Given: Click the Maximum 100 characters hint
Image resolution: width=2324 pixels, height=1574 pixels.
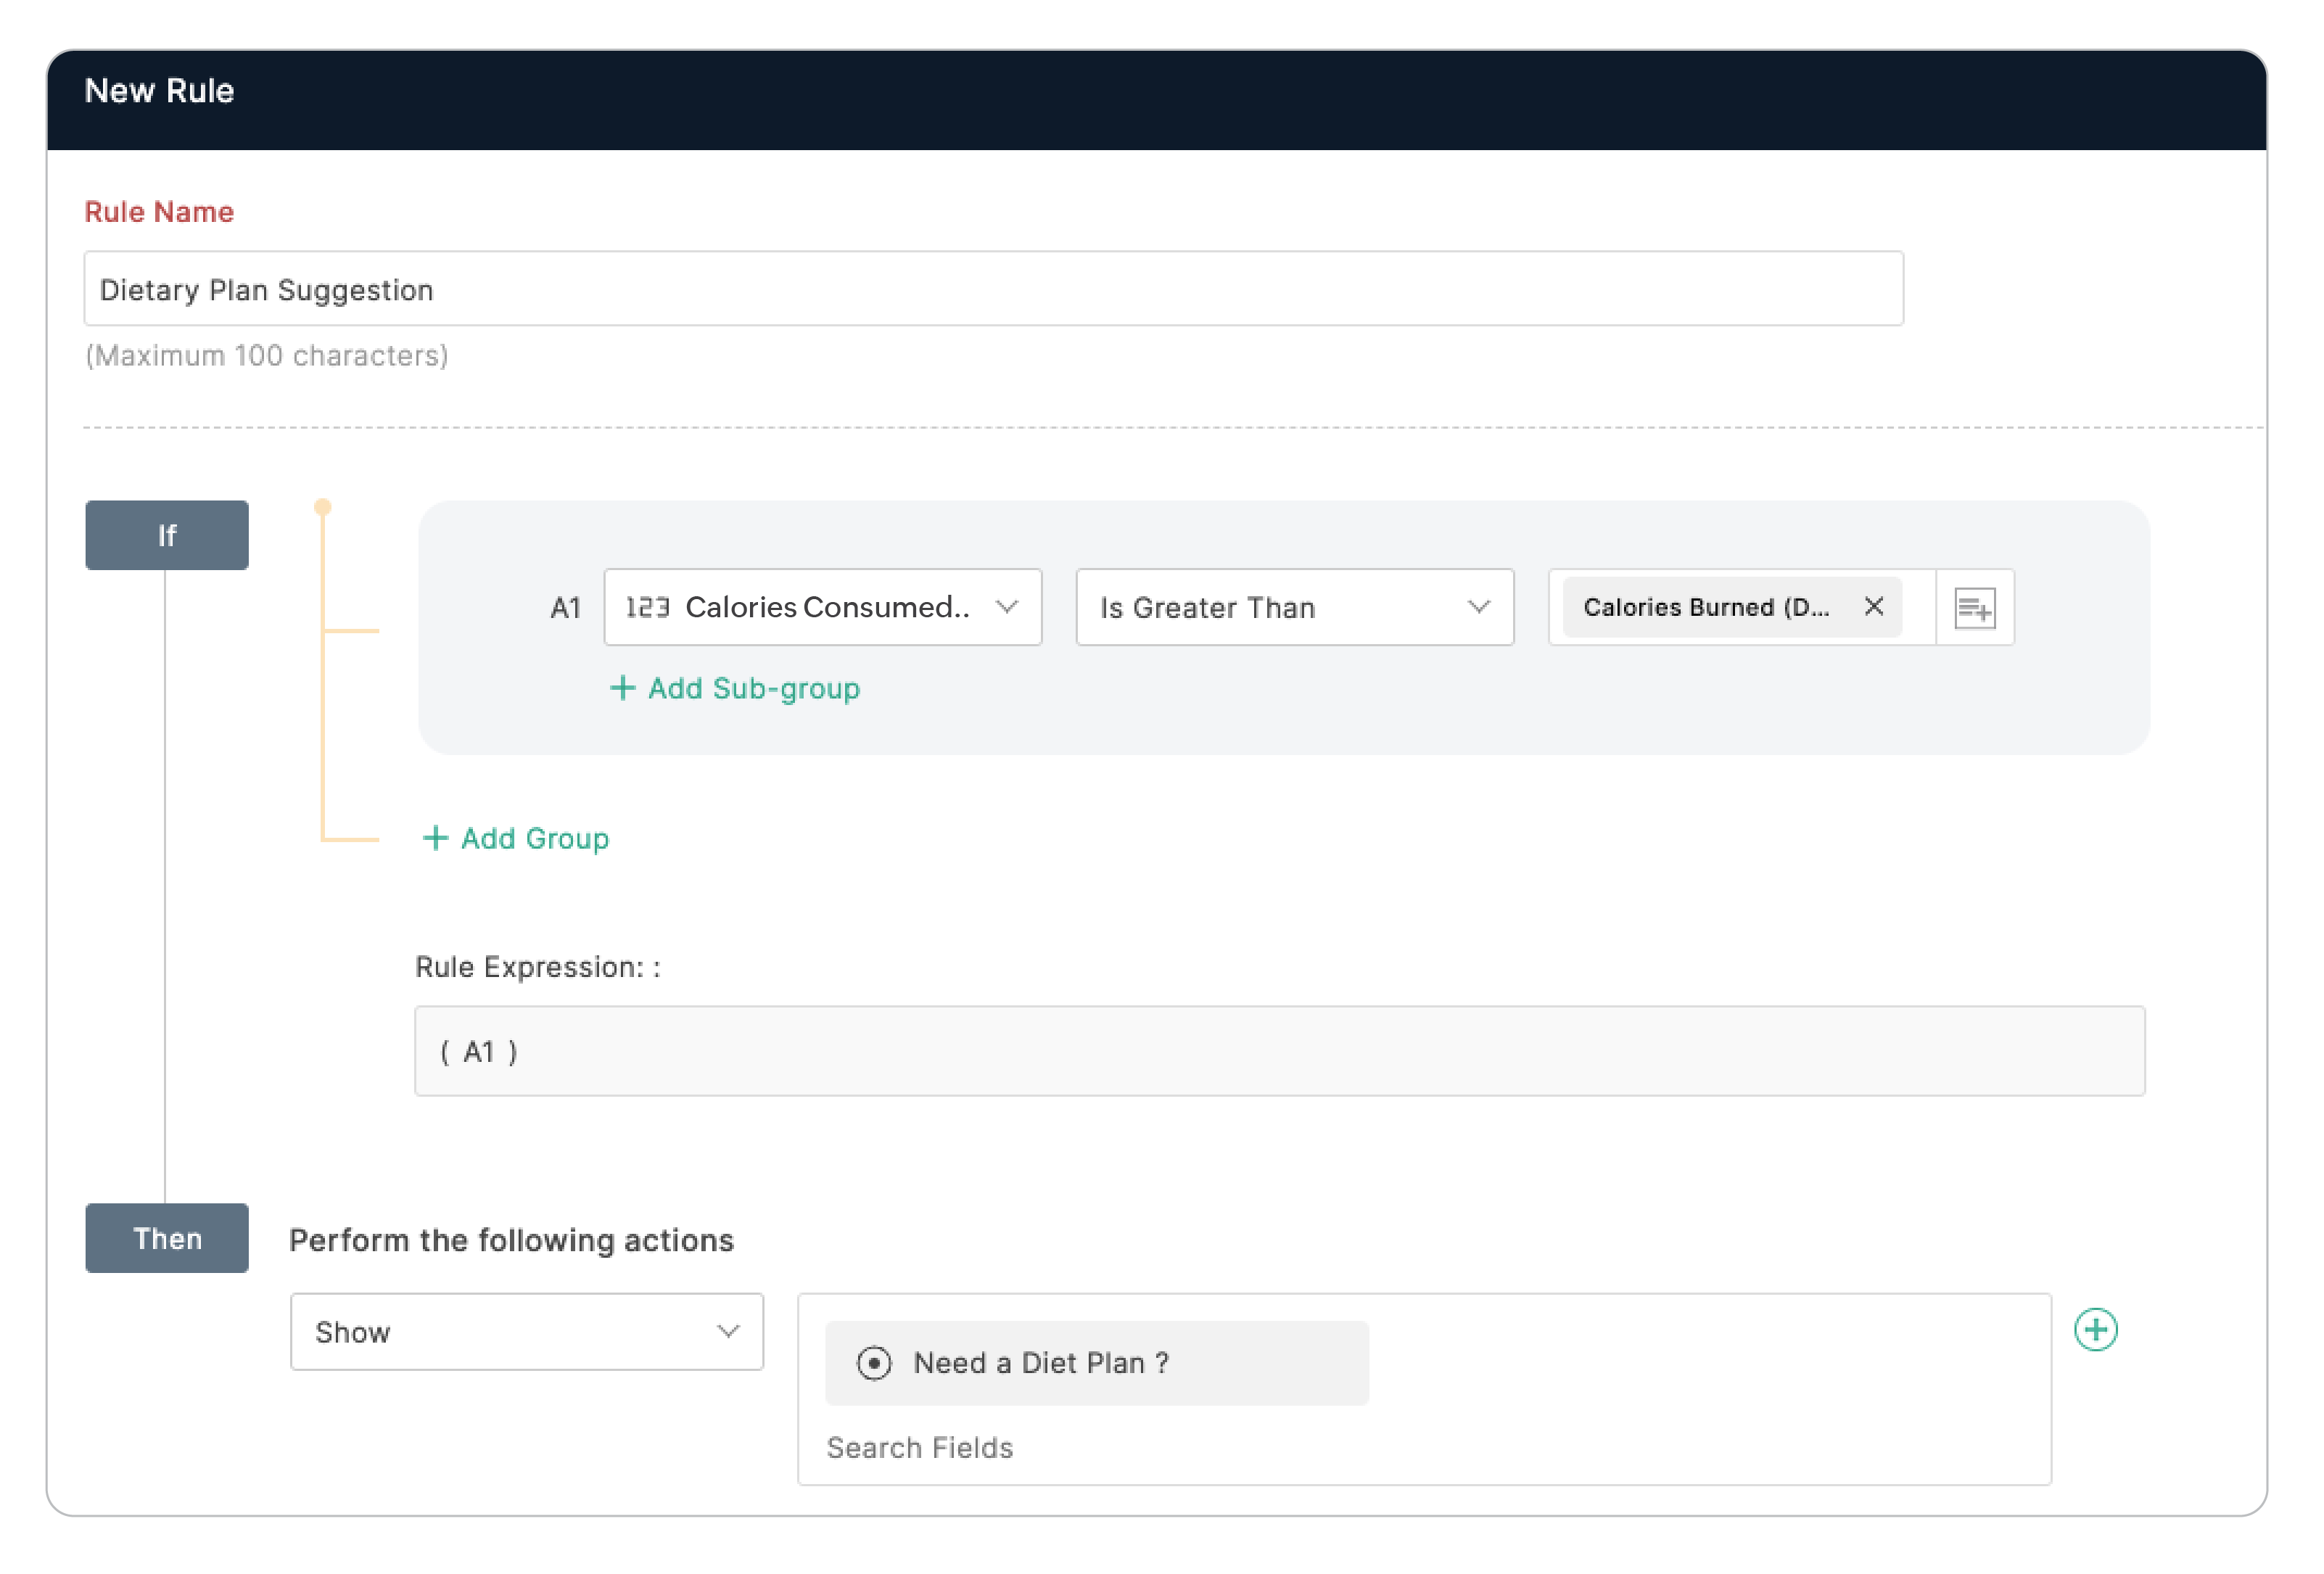Looking at the screenshot, I should (x=267, y=355).
